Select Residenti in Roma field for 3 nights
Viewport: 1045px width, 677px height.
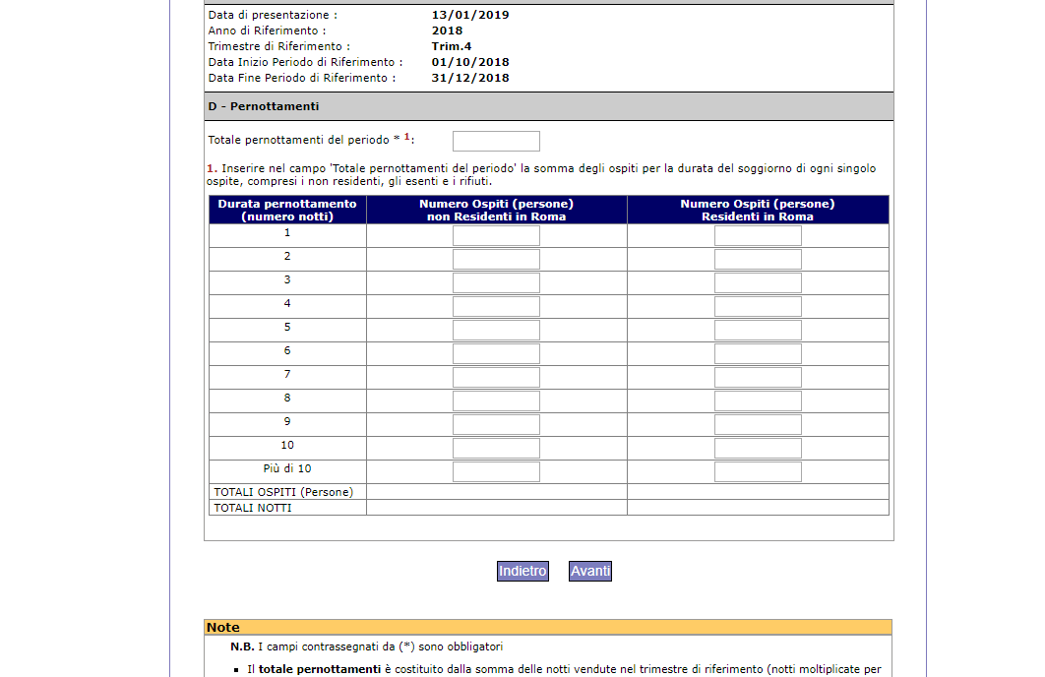pyautogui.click(x=758, y=283)
